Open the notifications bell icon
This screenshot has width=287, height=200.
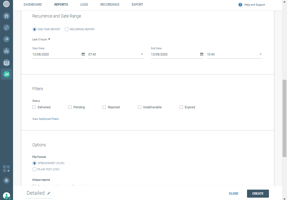coord(6,180)
